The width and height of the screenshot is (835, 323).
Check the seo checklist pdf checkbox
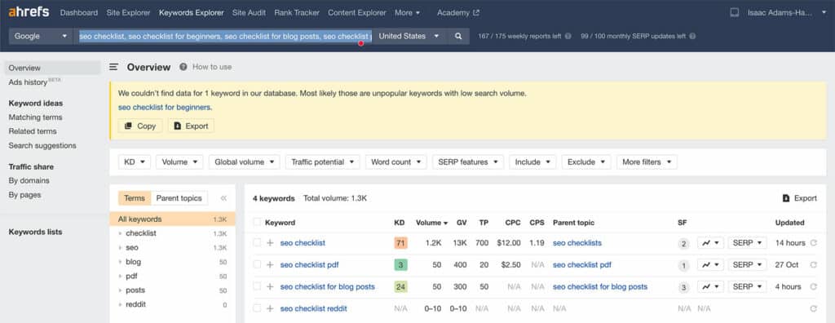257,264
